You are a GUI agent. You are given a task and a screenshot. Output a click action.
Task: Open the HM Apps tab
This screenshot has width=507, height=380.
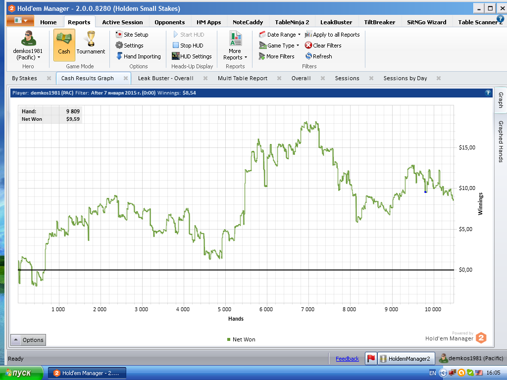(x=208, y=22)
